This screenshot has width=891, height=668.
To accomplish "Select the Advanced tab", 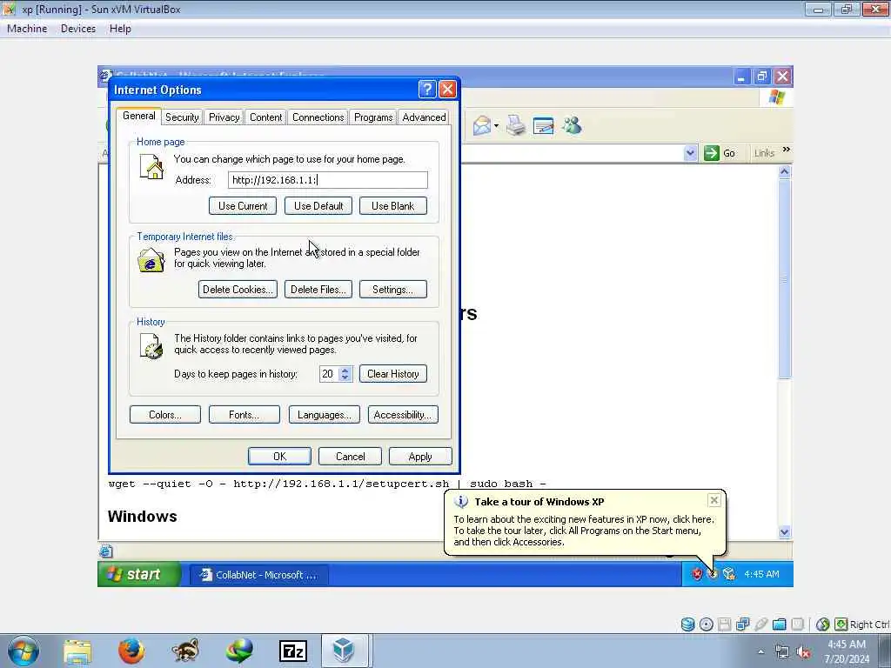I will pos(424,117).
